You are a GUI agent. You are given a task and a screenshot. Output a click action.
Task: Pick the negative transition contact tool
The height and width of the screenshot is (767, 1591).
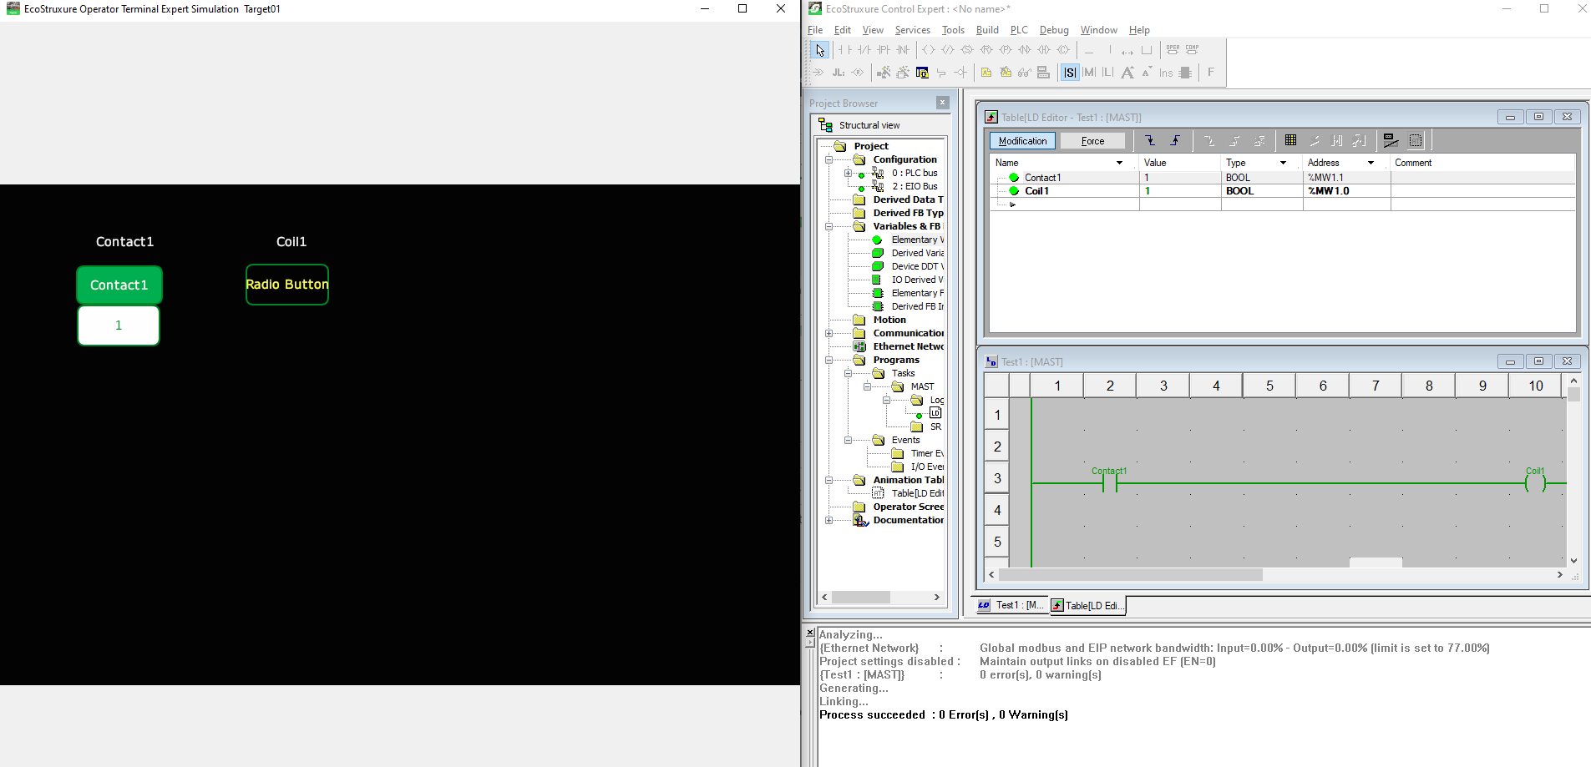coord(902,50)
